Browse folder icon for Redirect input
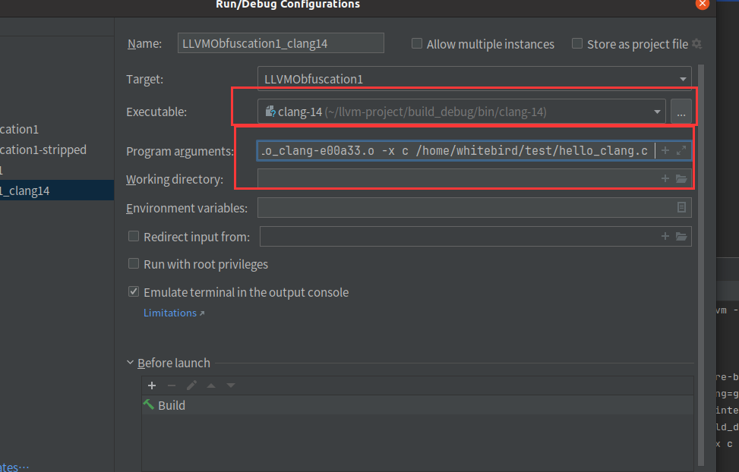The image size is (739, 472). click(681, 236)
